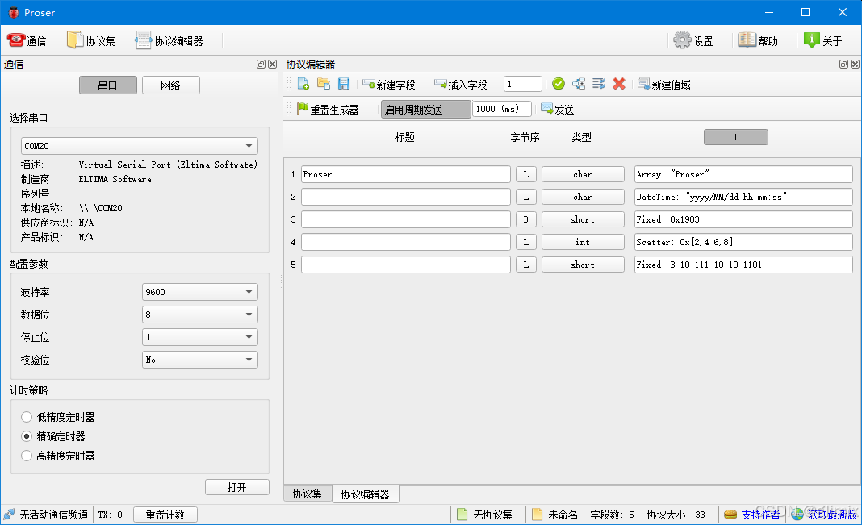Viewport: 862px width, 525px height.
Task: Click 插入字段 to insert a field
Action: (461, 84)
